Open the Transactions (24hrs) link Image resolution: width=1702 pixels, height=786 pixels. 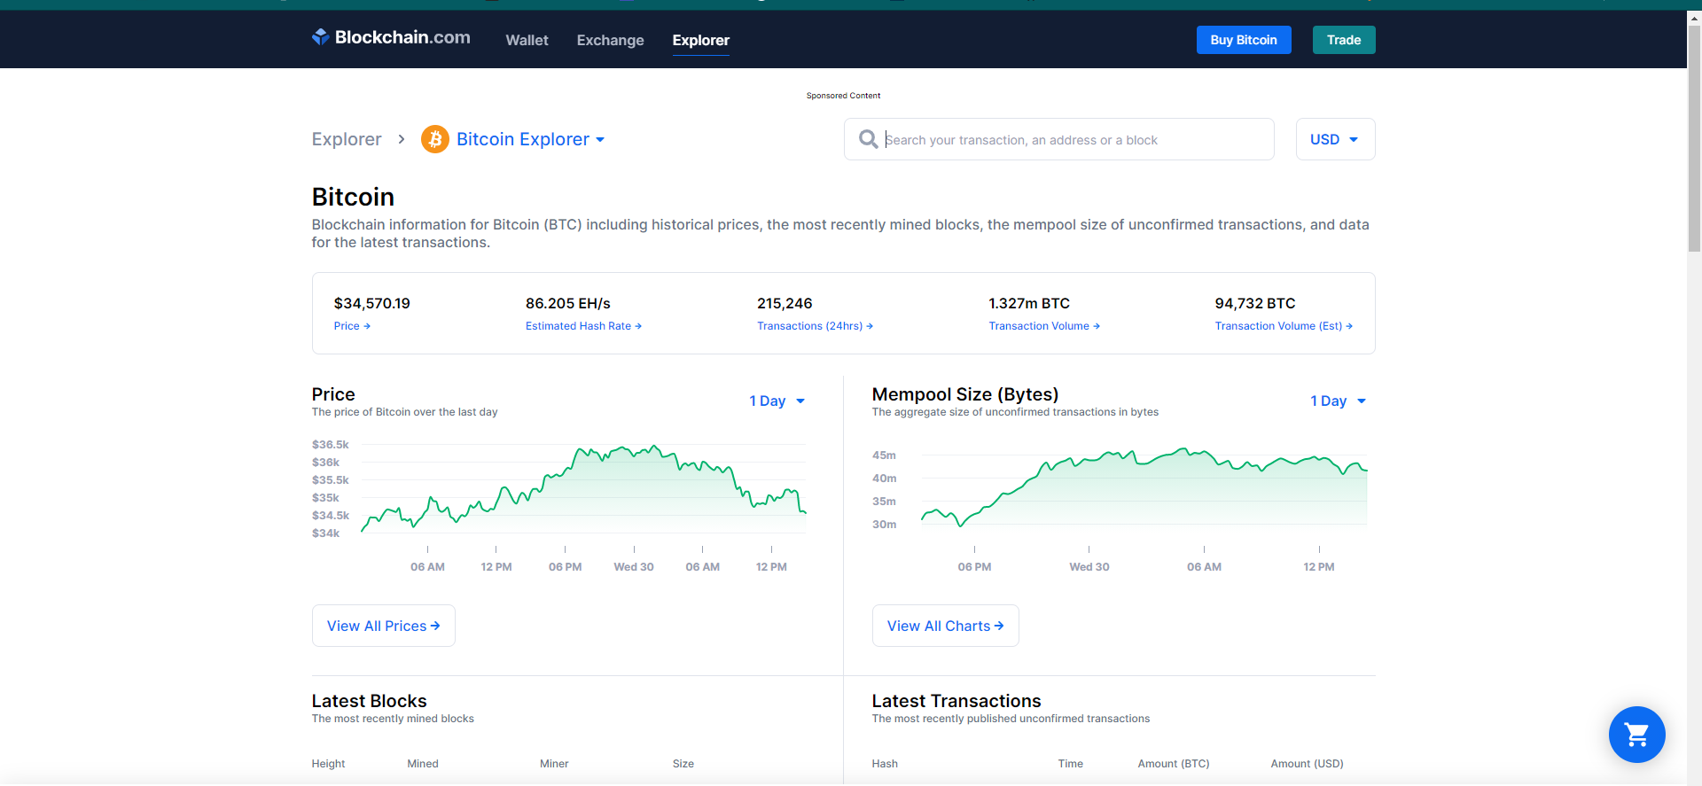click(x=815, y=326)
